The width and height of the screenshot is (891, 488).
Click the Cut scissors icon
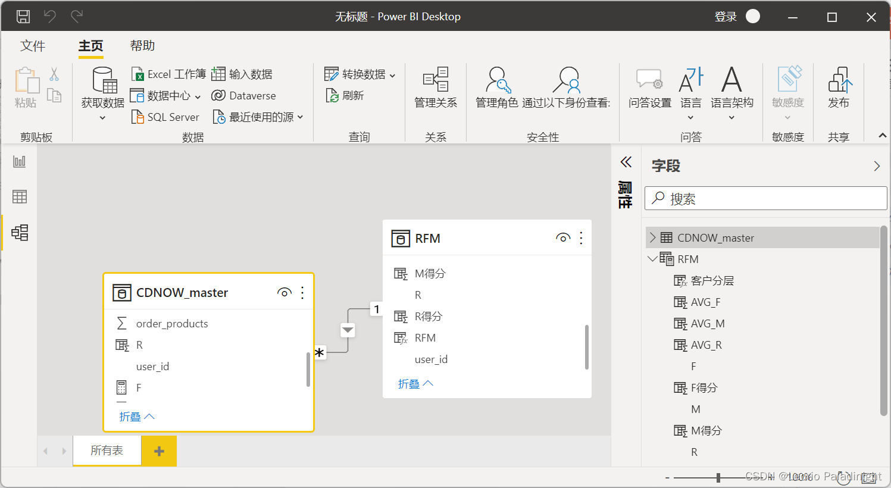[54, 74]
